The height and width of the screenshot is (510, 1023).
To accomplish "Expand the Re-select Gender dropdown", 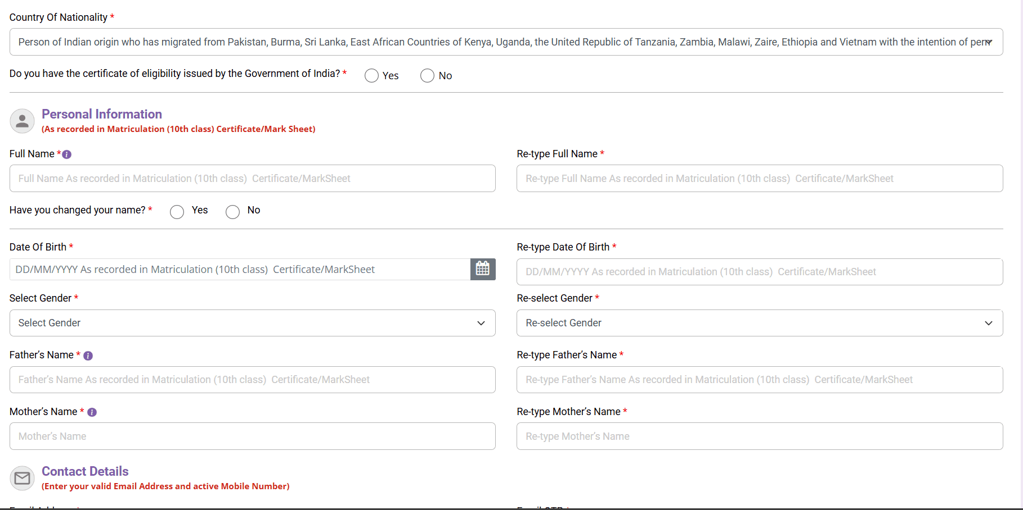I will [759, 323].
